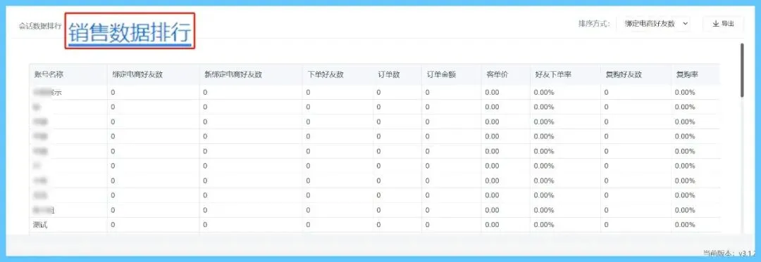
Task: Click the 新绑定电商好友数 value in the 测试 row
Action: (x=205, y=225)
